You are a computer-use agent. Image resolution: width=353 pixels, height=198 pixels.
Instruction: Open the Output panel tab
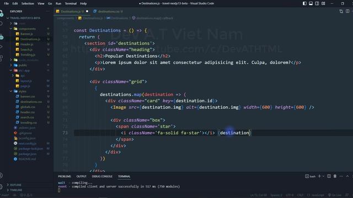[81, 176]
